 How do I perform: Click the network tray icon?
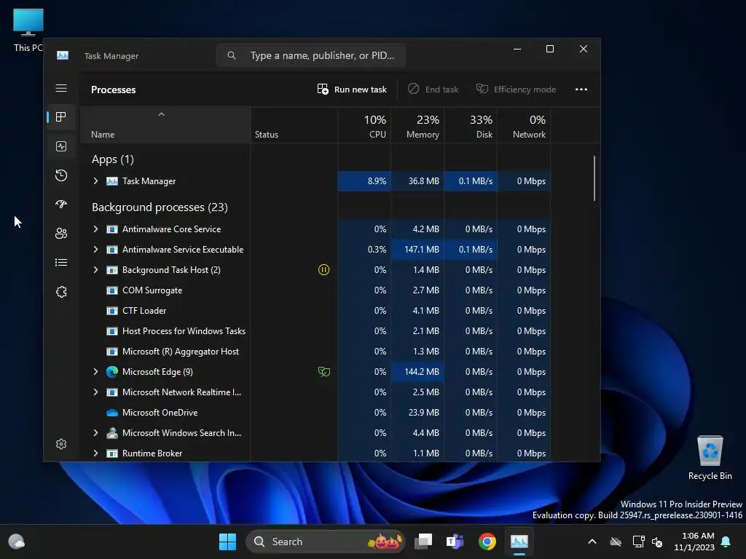point(637,542)
